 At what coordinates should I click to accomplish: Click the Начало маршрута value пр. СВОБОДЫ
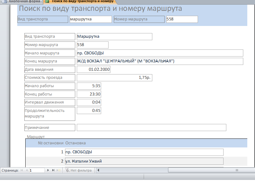(160, 53)
